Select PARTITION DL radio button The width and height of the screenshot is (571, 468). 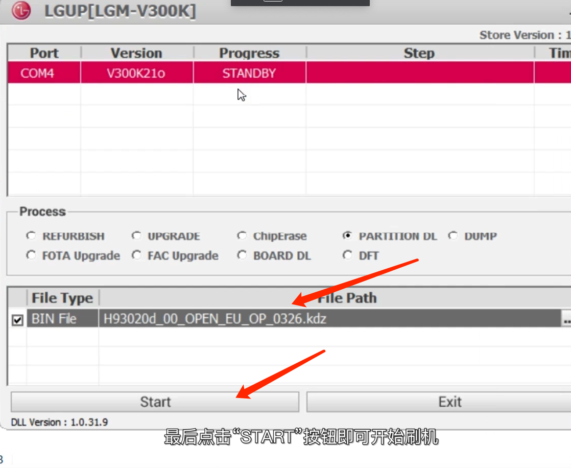pyautogui.click(x=347, y=236)
